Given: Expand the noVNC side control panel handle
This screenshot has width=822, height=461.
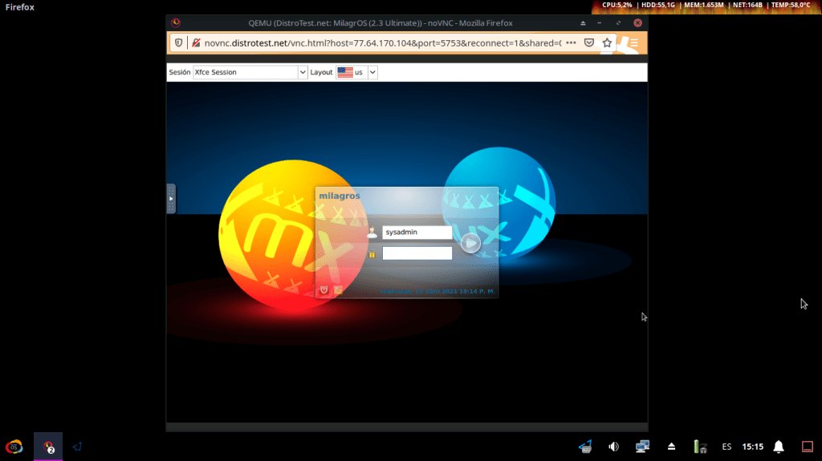Looking at the screenshot, I should [170, 198].
